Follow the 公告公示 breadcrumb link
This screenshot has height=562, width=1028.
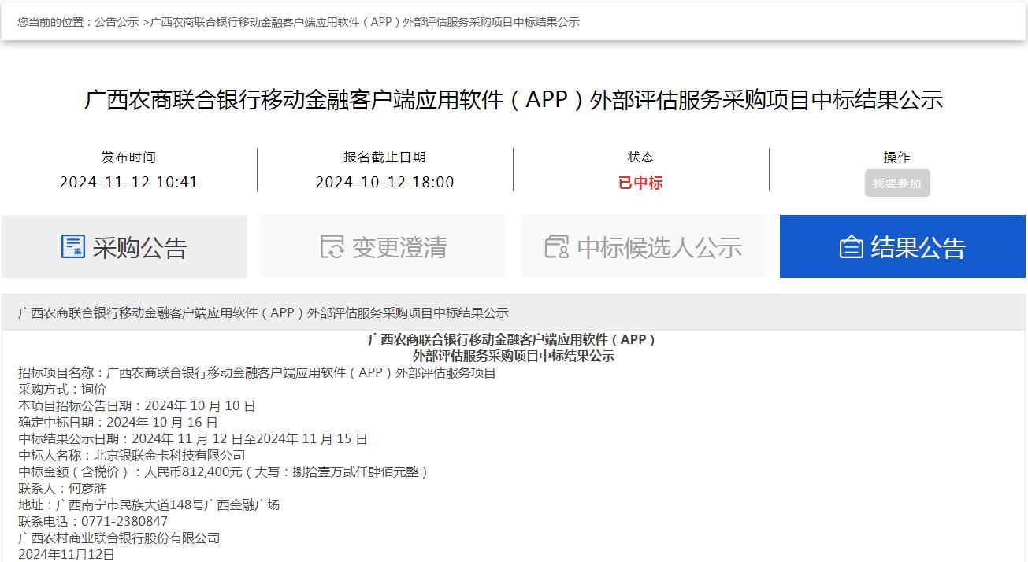(117, 22)
